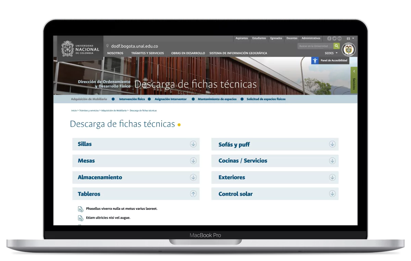
Task: Select the Docentes tab
Action: click(x=292, y=38)
